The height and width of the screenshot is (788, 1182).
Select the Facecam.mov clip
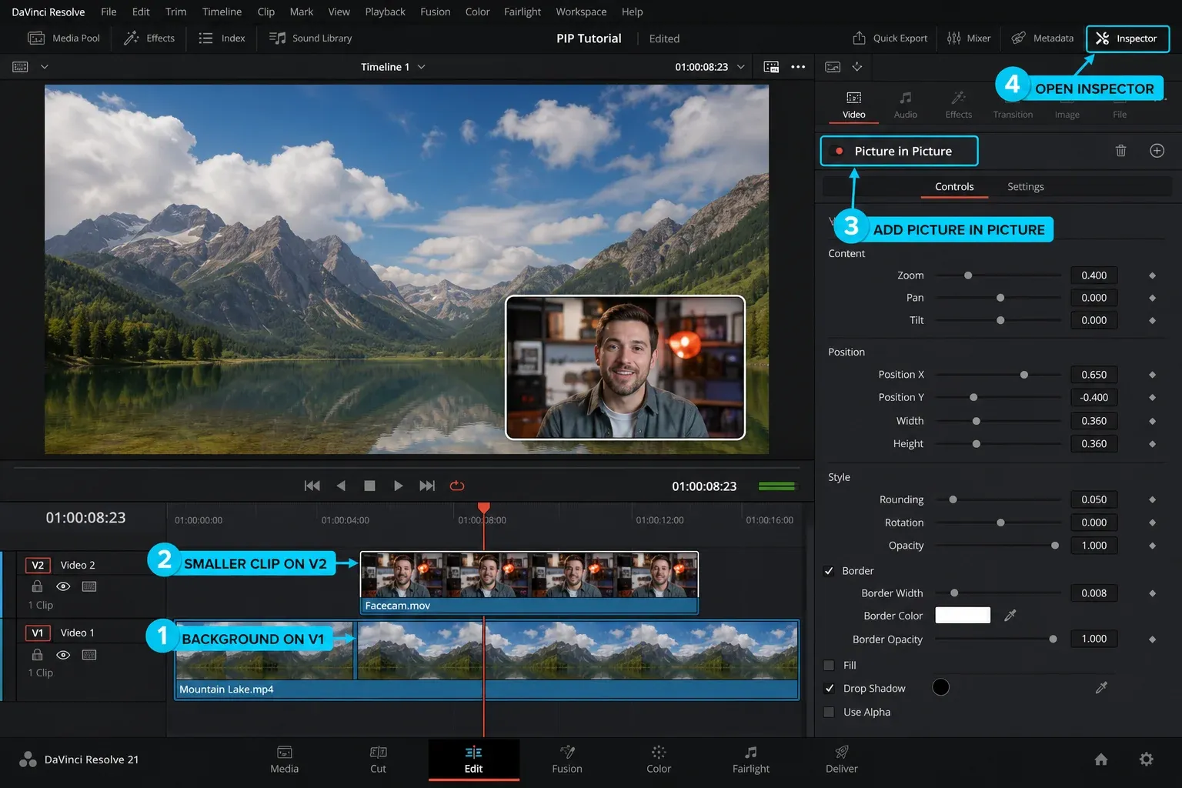(529, 583)
